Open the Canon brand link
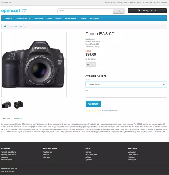This screenshot has height=175, width=169. click(x=93, y=39)
